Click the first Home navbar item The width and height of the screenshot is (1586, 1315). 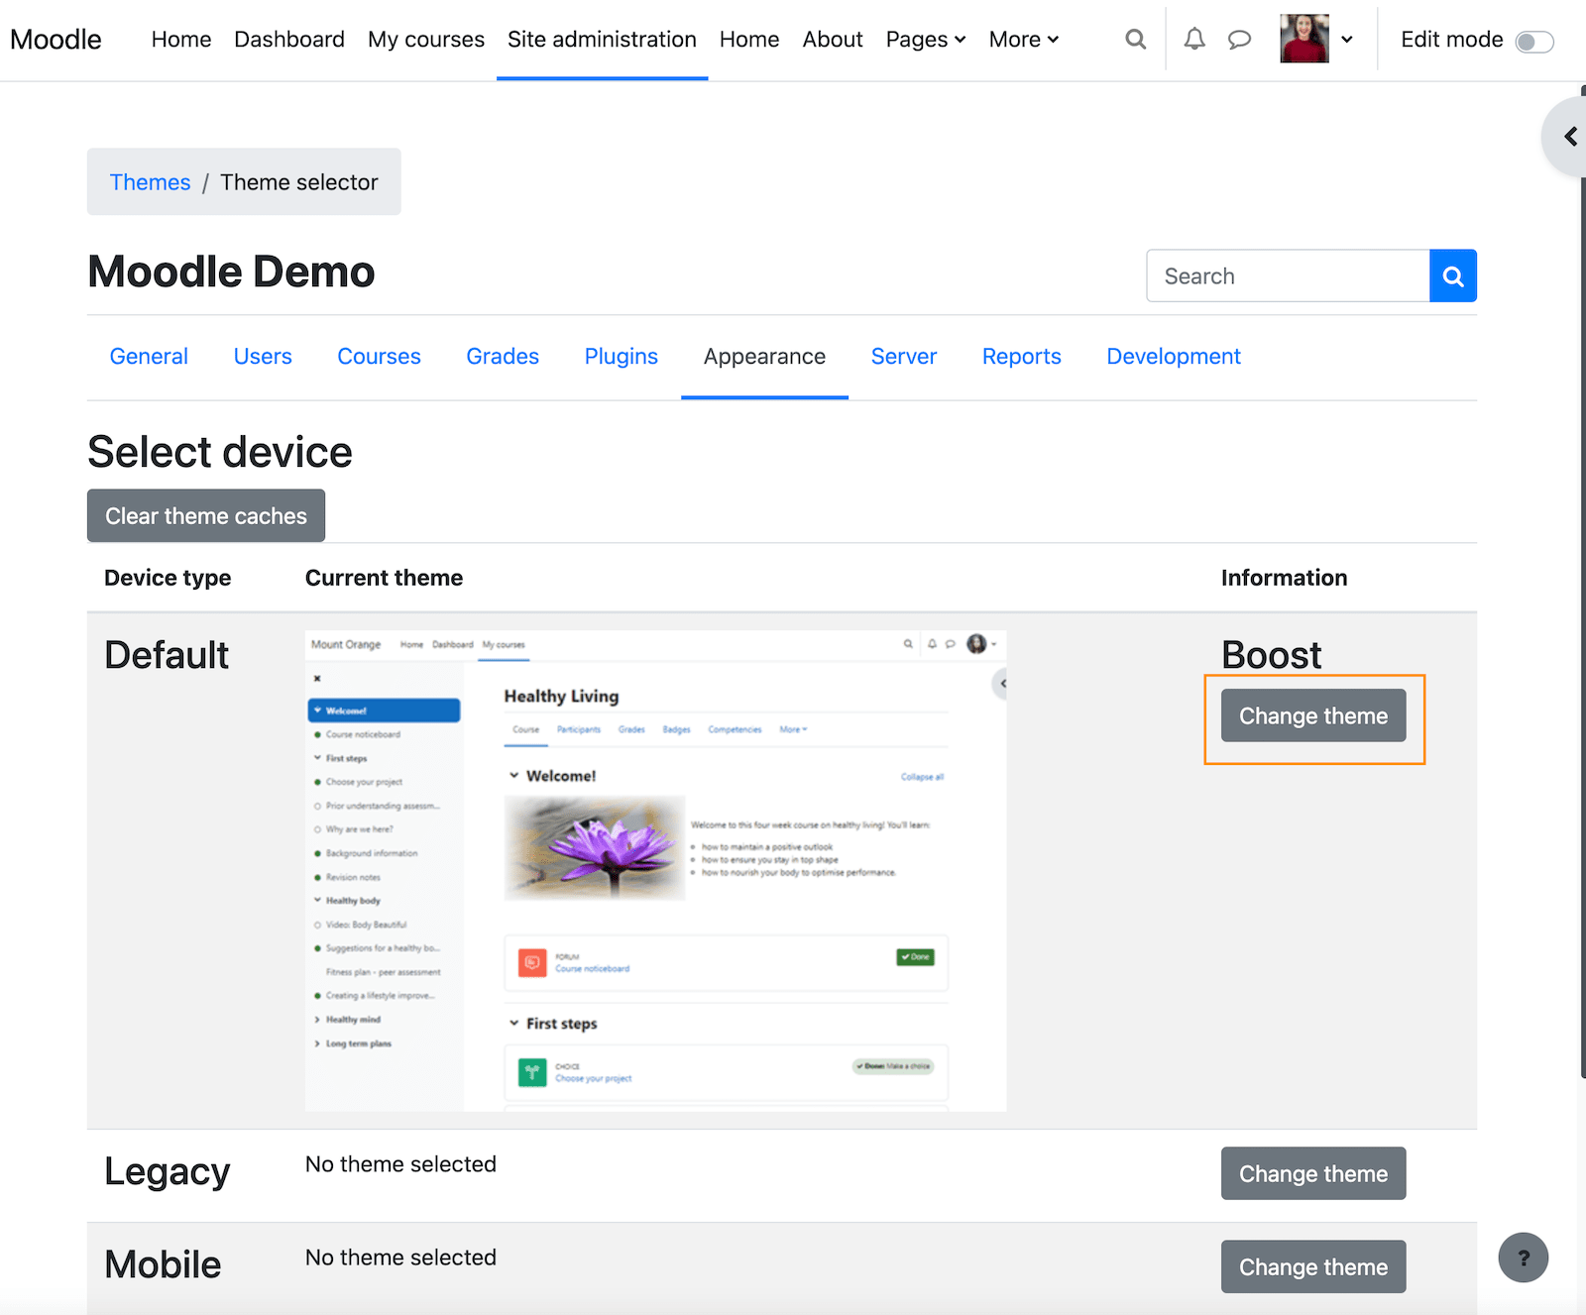tap(181, 40)
